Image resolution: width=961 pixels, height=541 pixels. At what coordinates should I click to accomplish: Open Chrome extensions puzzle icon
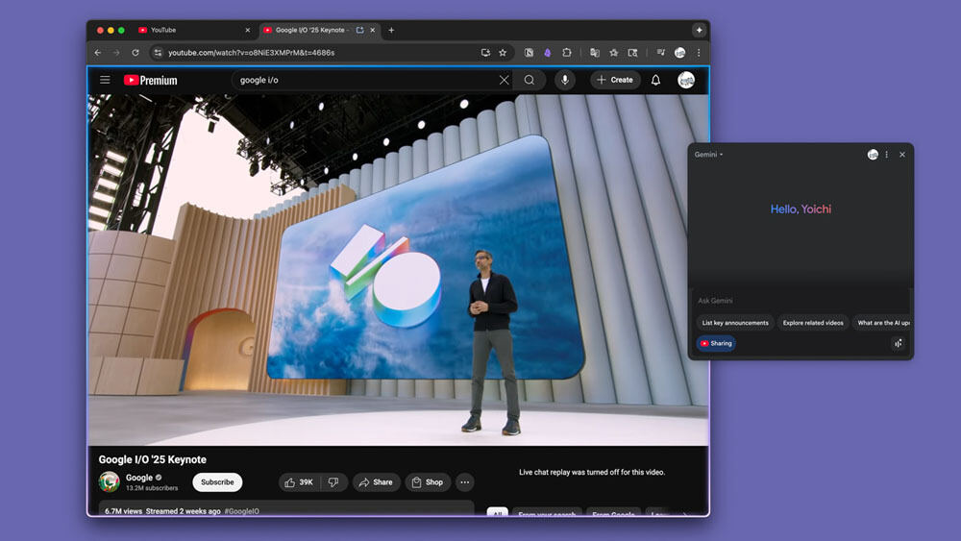[566, 53]
